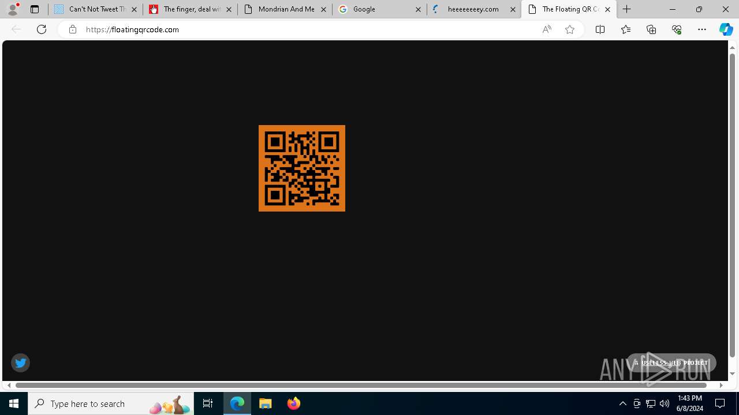Open the Copilot sidebar
Screen dimensions: 739x415
[726, 29]
